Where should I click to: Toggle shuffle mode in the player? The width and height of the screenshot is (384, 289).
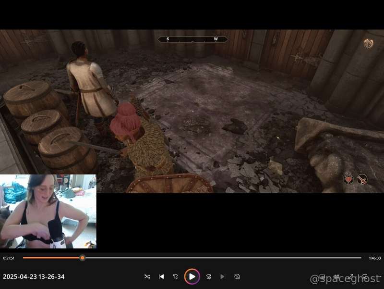tap(147, 276)
